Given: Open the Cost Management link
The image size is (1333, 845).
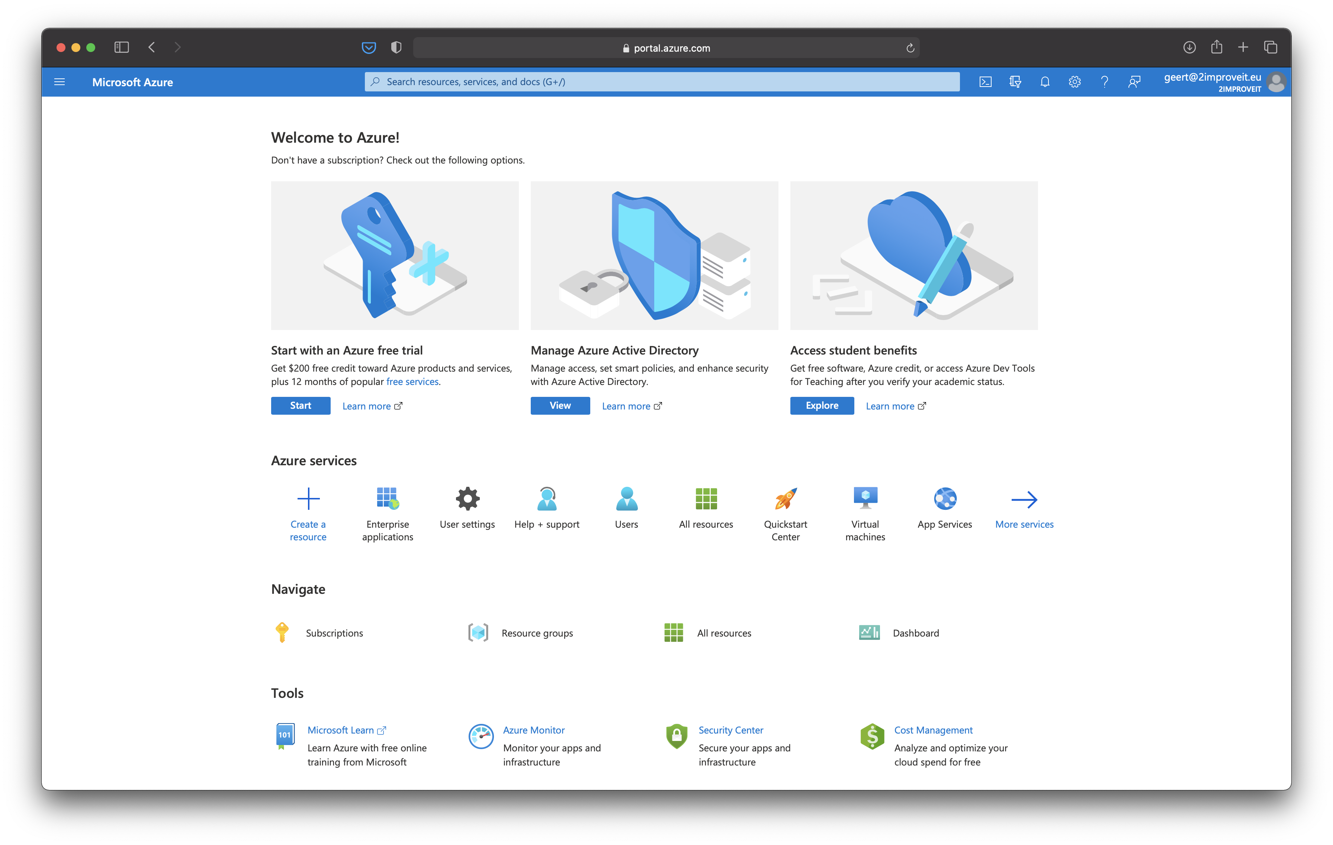Looking at the screenshot, I should click(x=933, y=730).
